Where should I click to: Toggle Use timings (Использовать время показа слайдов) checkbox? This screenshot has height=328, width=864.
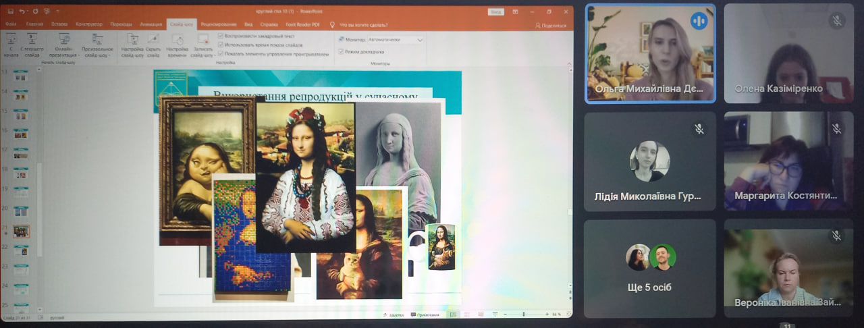pos(221,45)
